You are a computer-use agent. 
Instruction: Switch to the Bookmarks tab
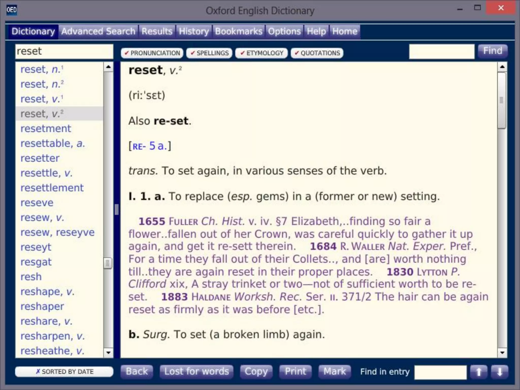(238, 31)
